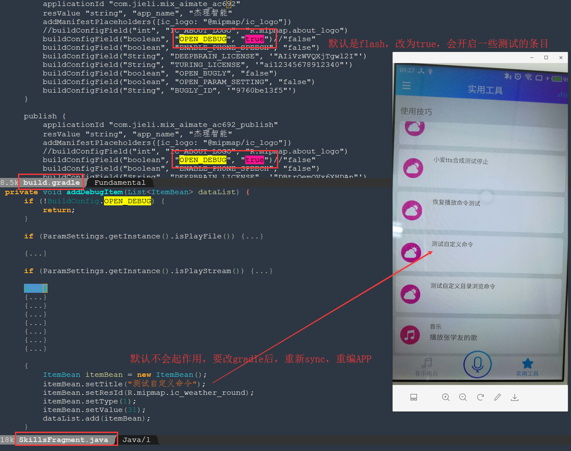Expand folded block after isPlayStream()
Screen dimensions: 571x451
pyautogui.click(x=262, y=271)
